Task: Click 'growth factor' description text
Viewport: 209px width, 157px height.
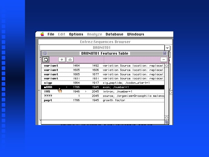Action: (x=114, y=100)
